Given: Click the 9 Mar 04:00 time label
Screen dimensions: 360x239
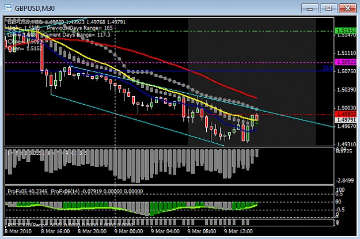Looking at the screenshot, I should pyautogui.click(x=165, y=231).
